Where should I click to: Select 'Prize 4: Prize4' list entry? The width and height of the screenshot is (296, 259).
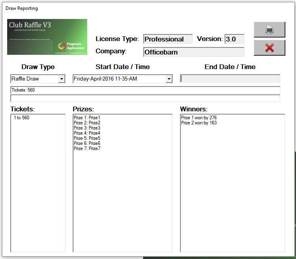click(x=87, y=133)
